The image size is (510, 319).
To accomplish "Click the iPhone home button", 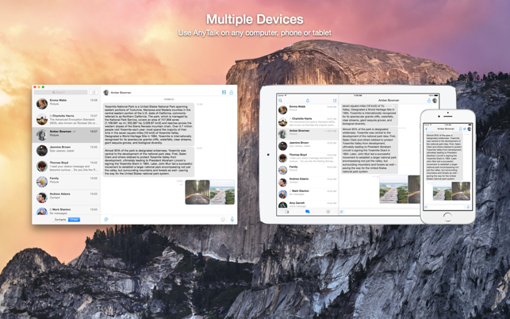I will pyautogui.click(x=447, y=217).
